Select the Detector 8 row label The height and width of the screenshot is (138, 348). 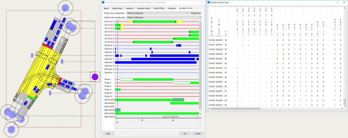click(x=109, y=62)
